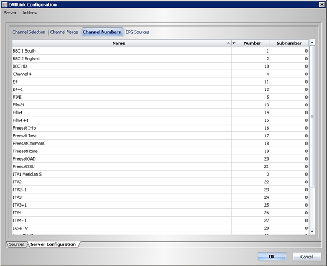Open the Server menu
327x266 pixels.
[x=10, y=13]
